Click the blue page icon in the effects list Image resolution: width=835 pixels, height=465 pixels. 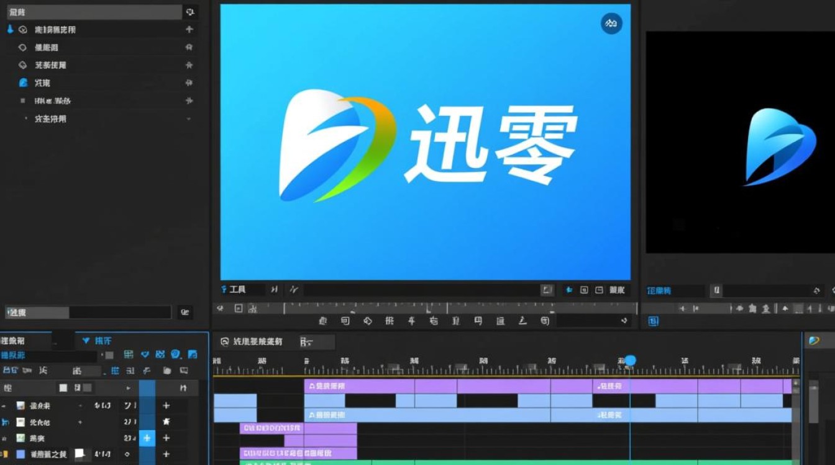coord(24,82)
